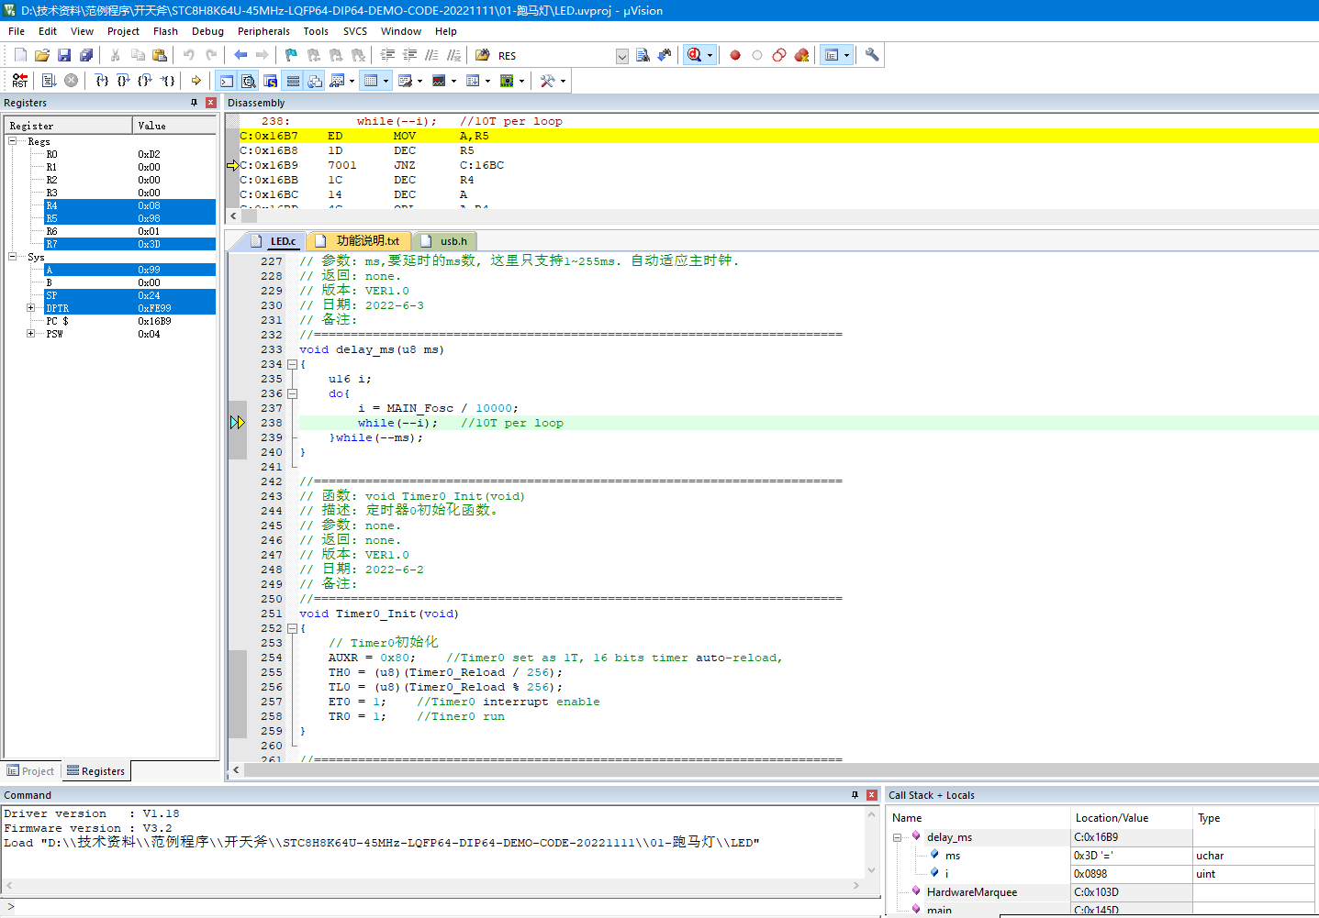The width and height of the screenshot is (1319, 918).
Task: Click Run to Cursor Line icon
Action: coord(168,81)
